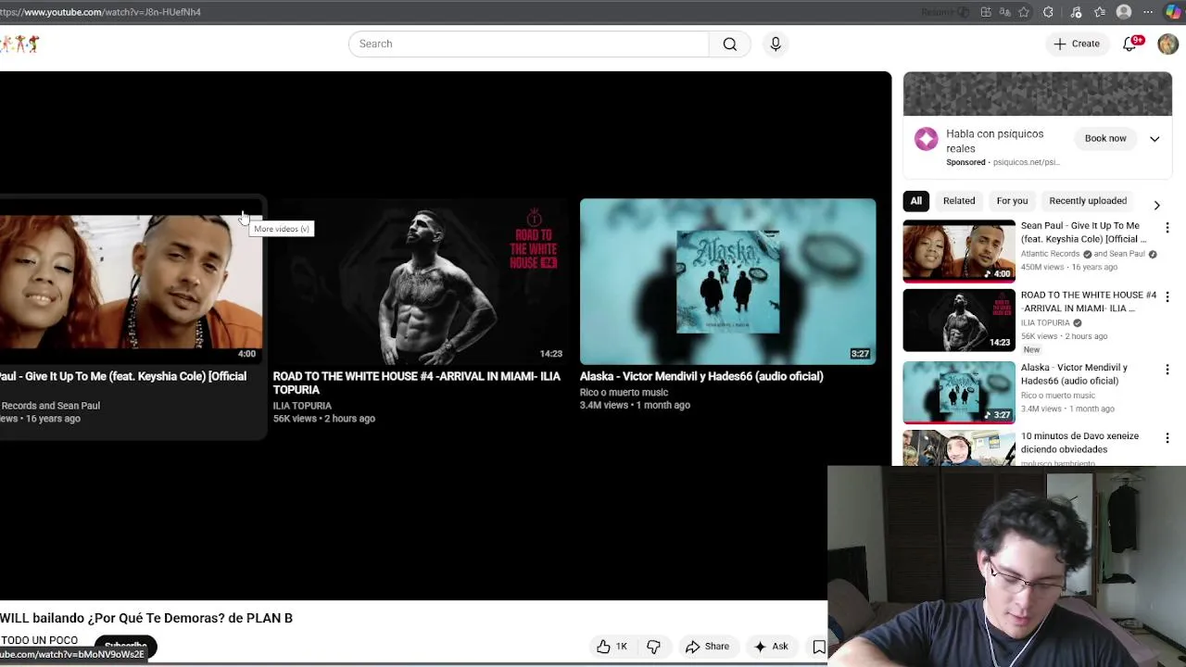Show more filter chips with right arrow
The image size is (1186, 667).
[x=1156, y=205]
